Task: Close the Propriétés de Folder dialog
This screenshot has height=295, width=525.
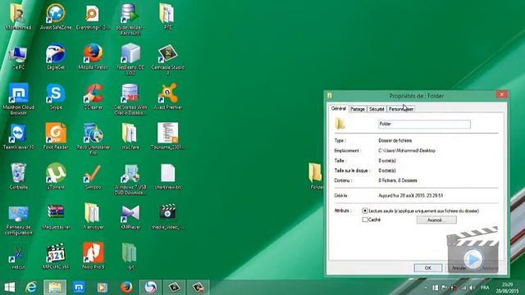Action: click(501, 95)
